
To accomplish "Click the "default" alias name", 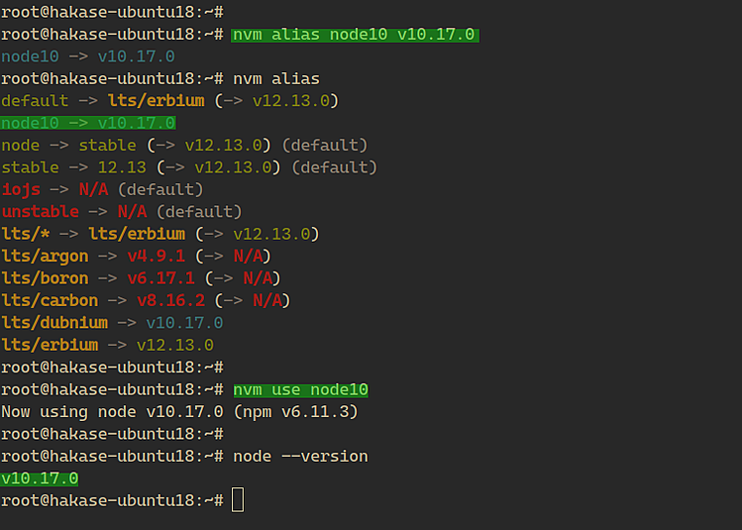I will (x=35, y=101).
